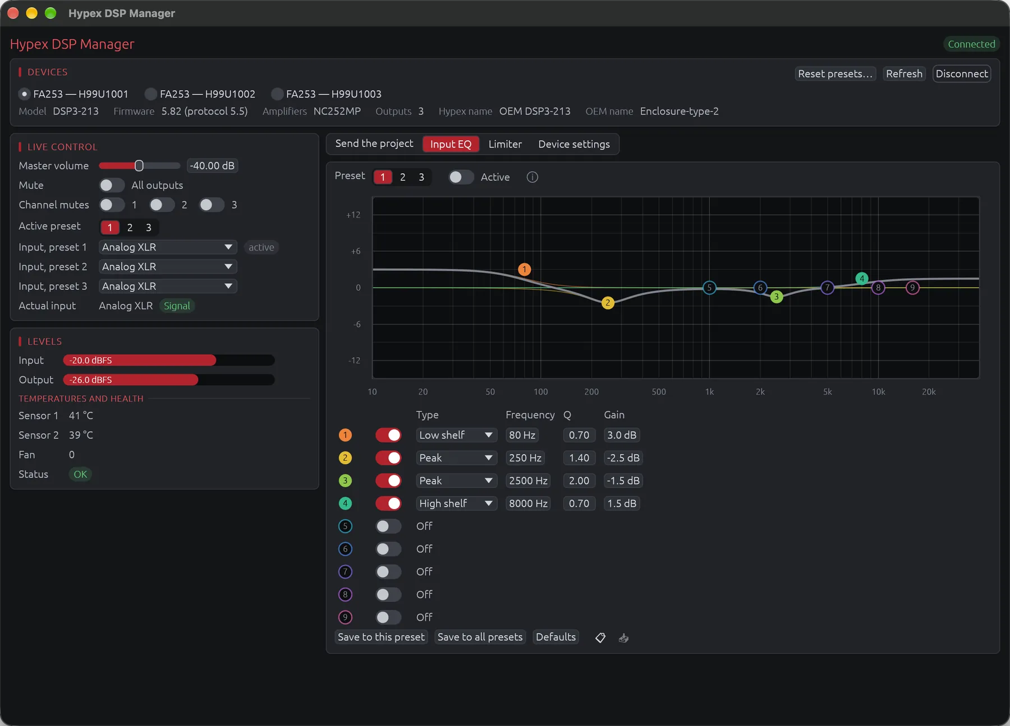1010x726 pixels.
Task: Click the eraser icon beside Defaults
Action: 600,637
